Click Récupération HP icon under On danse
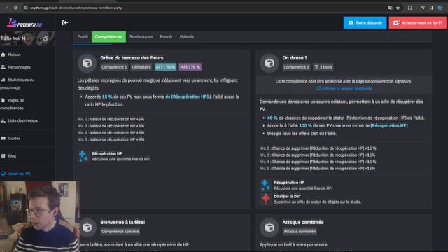The height and width of the screenshot is (252, 448). pyautogui.click(x=265, y=185)
